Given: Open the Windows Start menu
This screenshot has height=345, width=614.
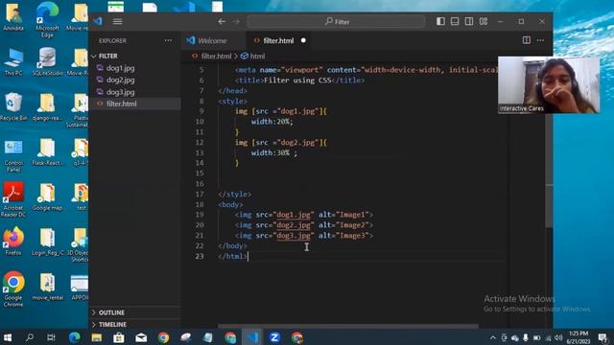Looking at the screenshot, I should (x=8, y=337).
